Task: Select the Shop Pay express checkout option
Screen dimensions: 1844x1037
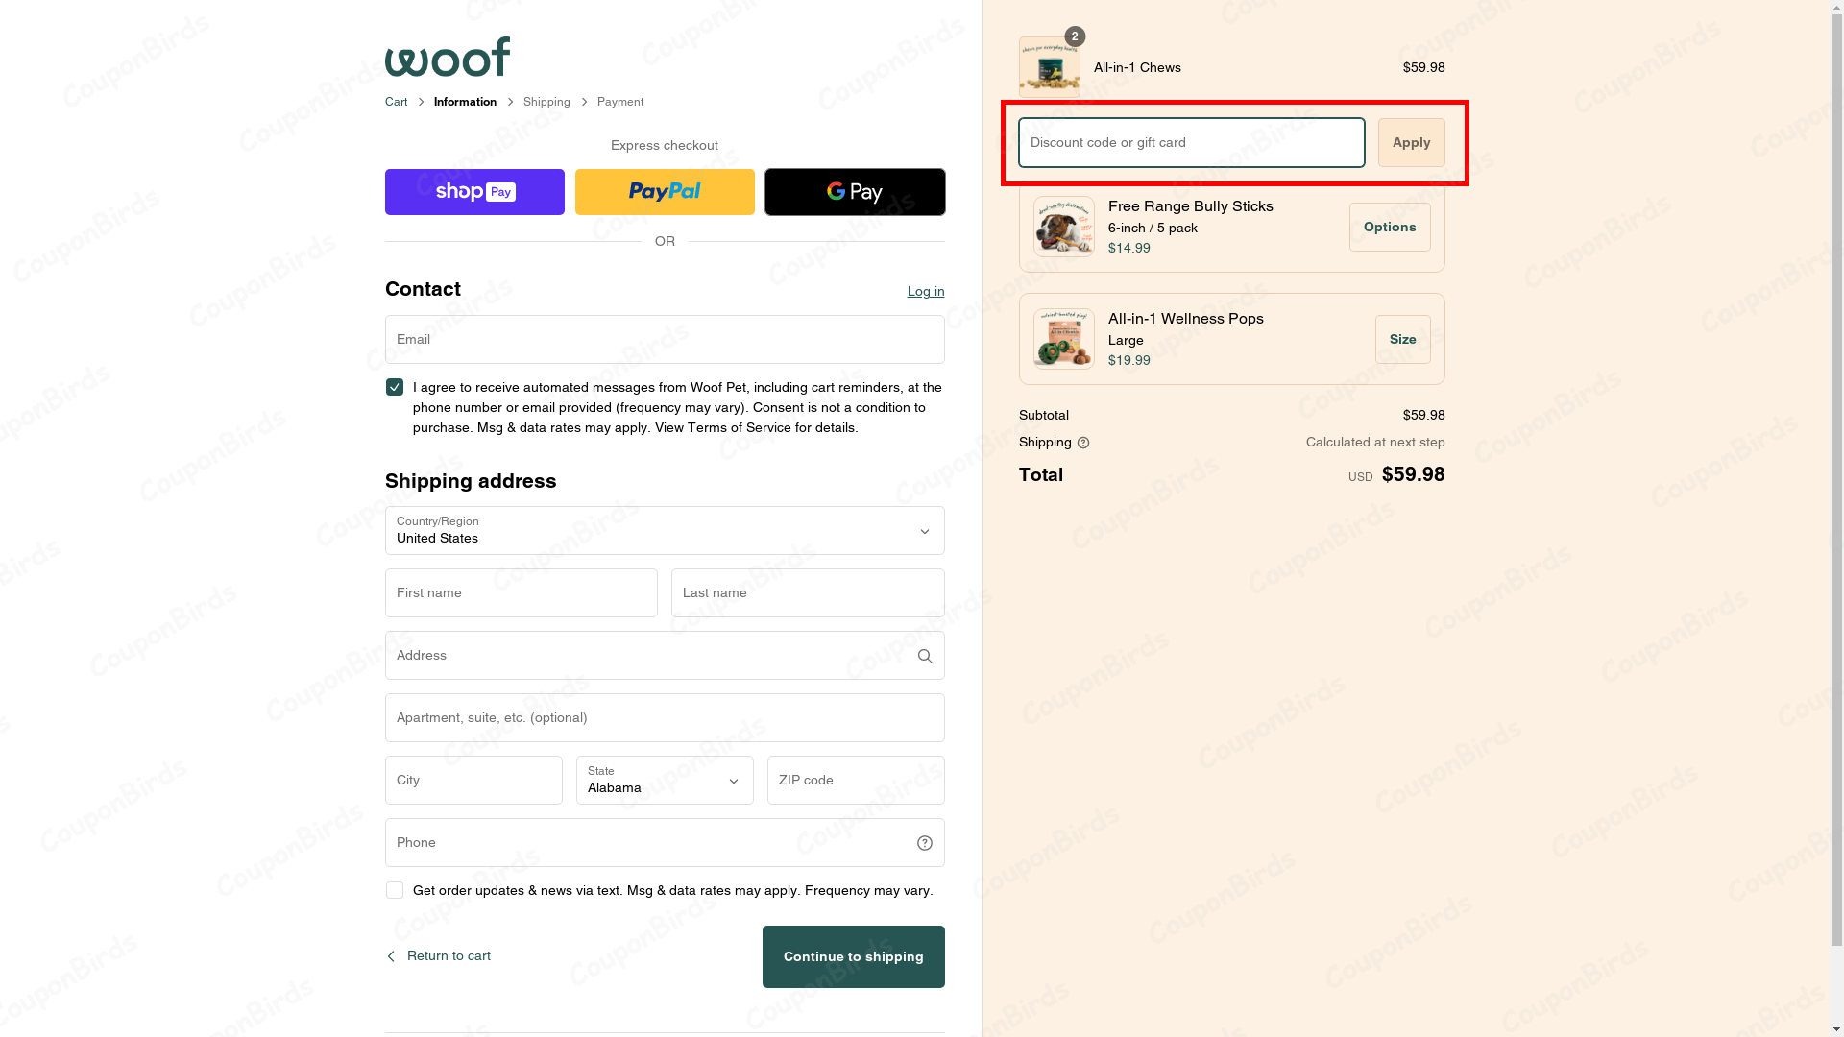Action: tap(473, 191)
